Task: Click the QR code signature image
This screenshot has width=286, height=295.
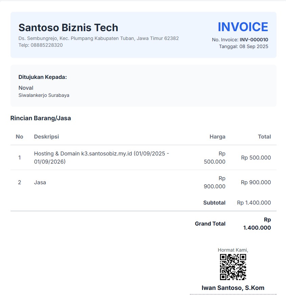Action: coord(233,267)
